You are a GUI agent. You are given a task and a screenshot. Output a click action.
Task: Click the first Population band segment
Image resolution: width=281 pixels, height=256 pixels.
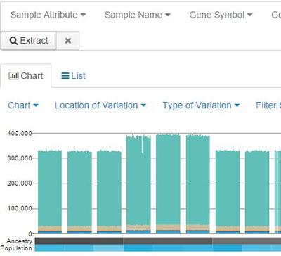(x=50, y=248)
